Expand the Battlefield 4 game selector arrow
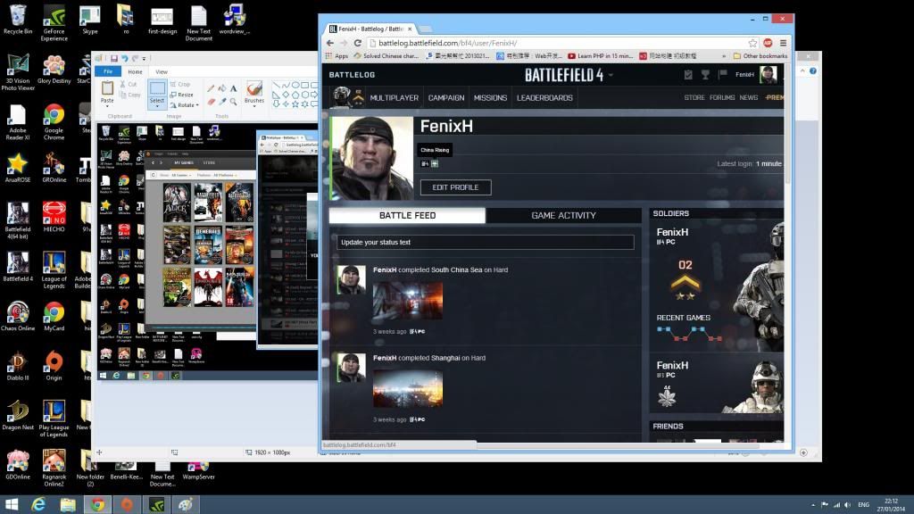The width and height of the screenshot is (914, 514). click(x=611, y=75)
